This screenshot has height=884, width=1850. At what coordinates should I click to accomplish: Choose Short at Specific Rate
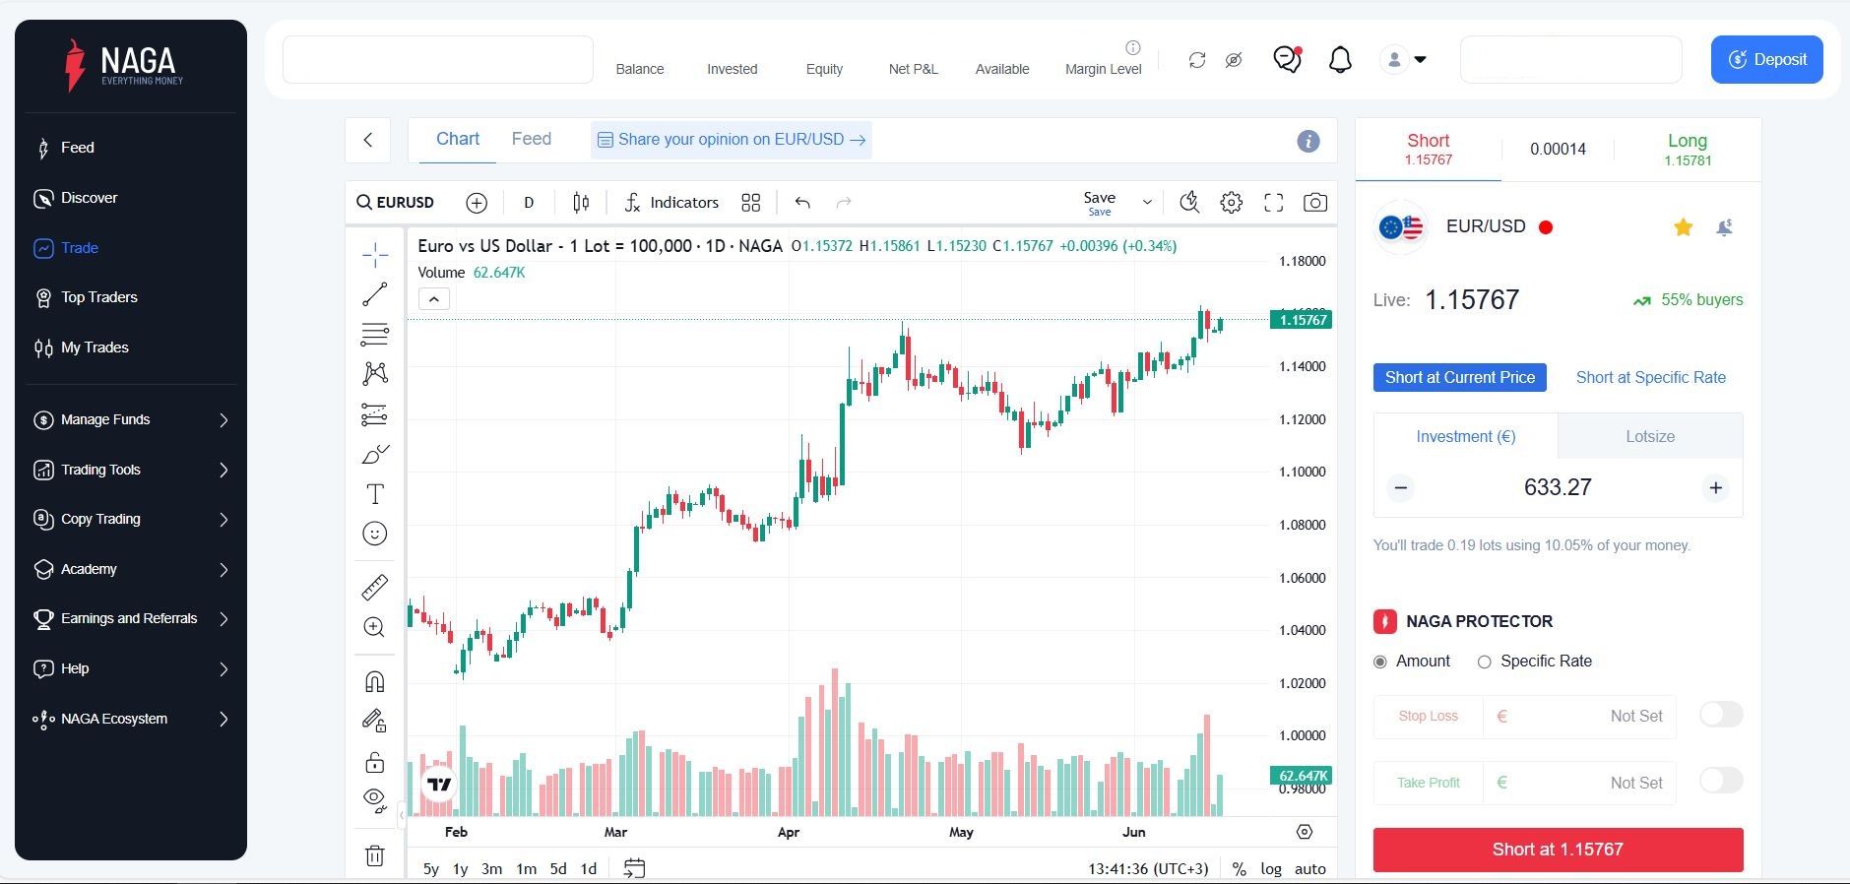tap(1651, 378)
